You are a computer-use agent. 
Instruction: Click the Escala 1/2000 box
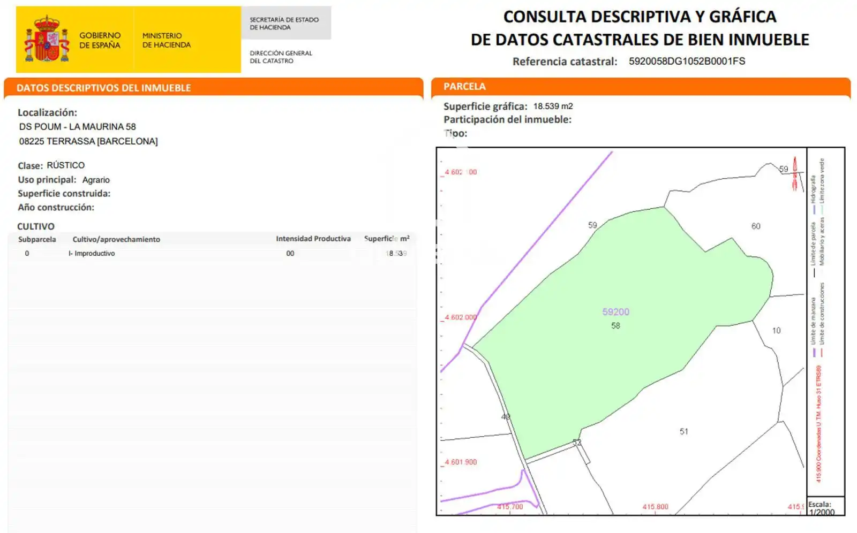(825, 507)
